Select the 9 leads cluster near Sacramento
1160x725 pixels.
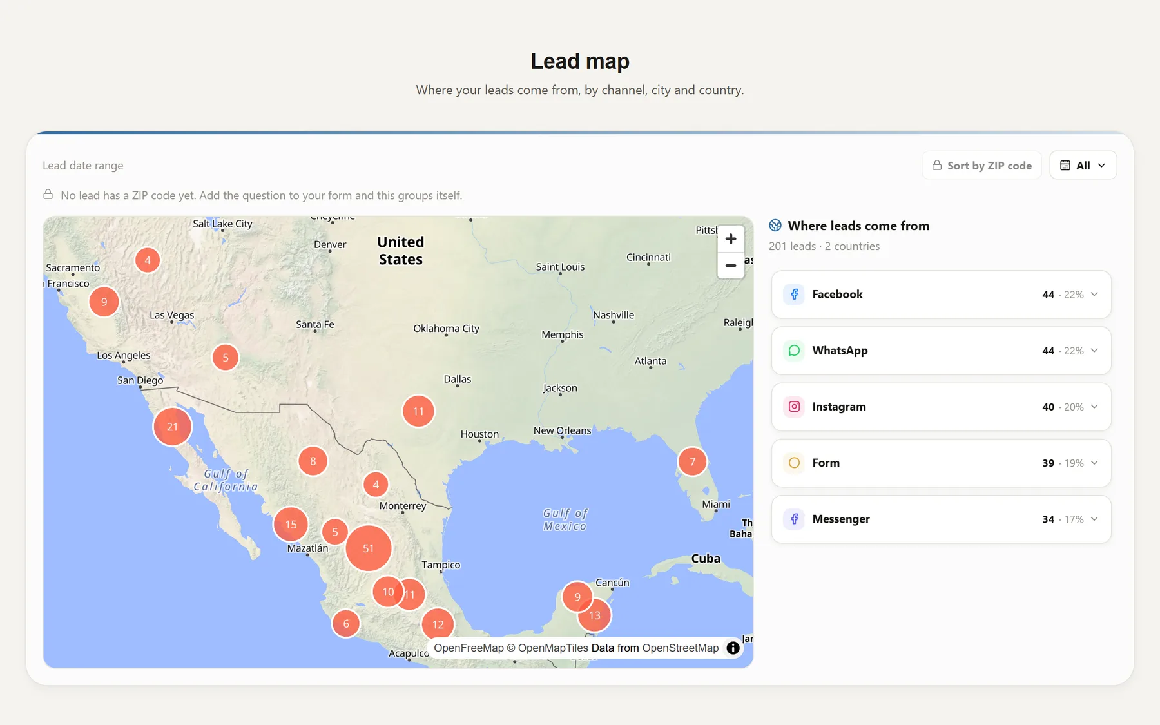point(104,302)
